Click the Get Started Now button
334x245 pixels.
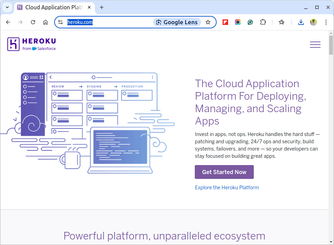(x=224, y=172)
